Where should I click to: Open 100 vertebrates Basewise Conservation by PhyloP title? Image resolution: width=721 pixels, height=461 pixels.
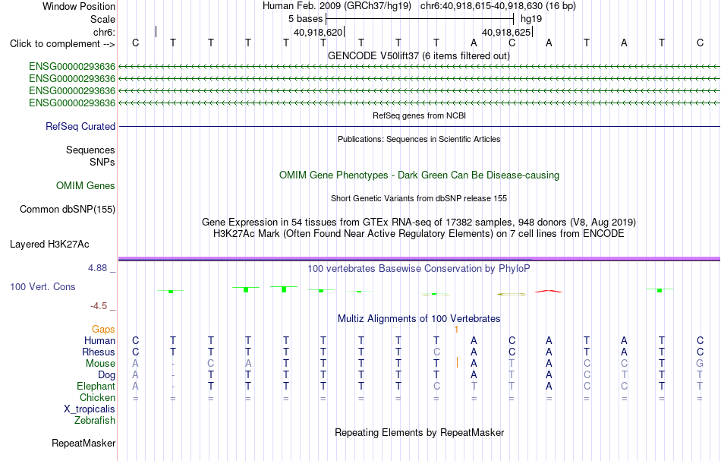point(419,269)
